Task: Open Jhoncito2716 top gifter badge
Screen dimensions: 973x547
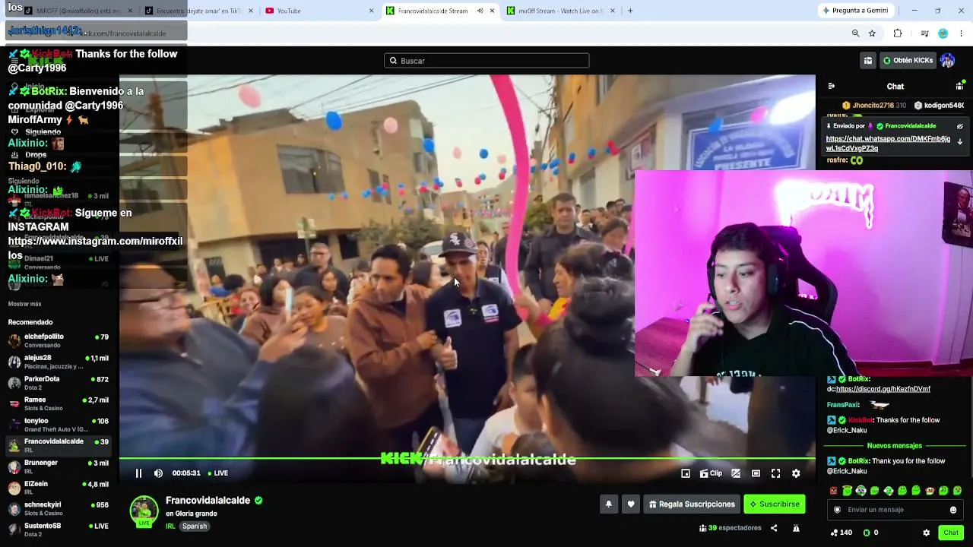Action: pos(874,106)
